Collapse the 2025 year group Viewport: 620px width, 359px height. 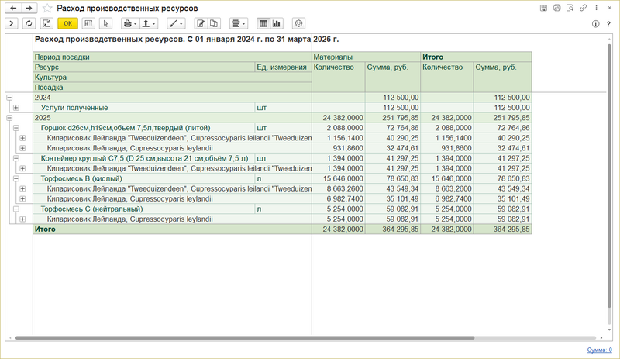coord(9,117)
